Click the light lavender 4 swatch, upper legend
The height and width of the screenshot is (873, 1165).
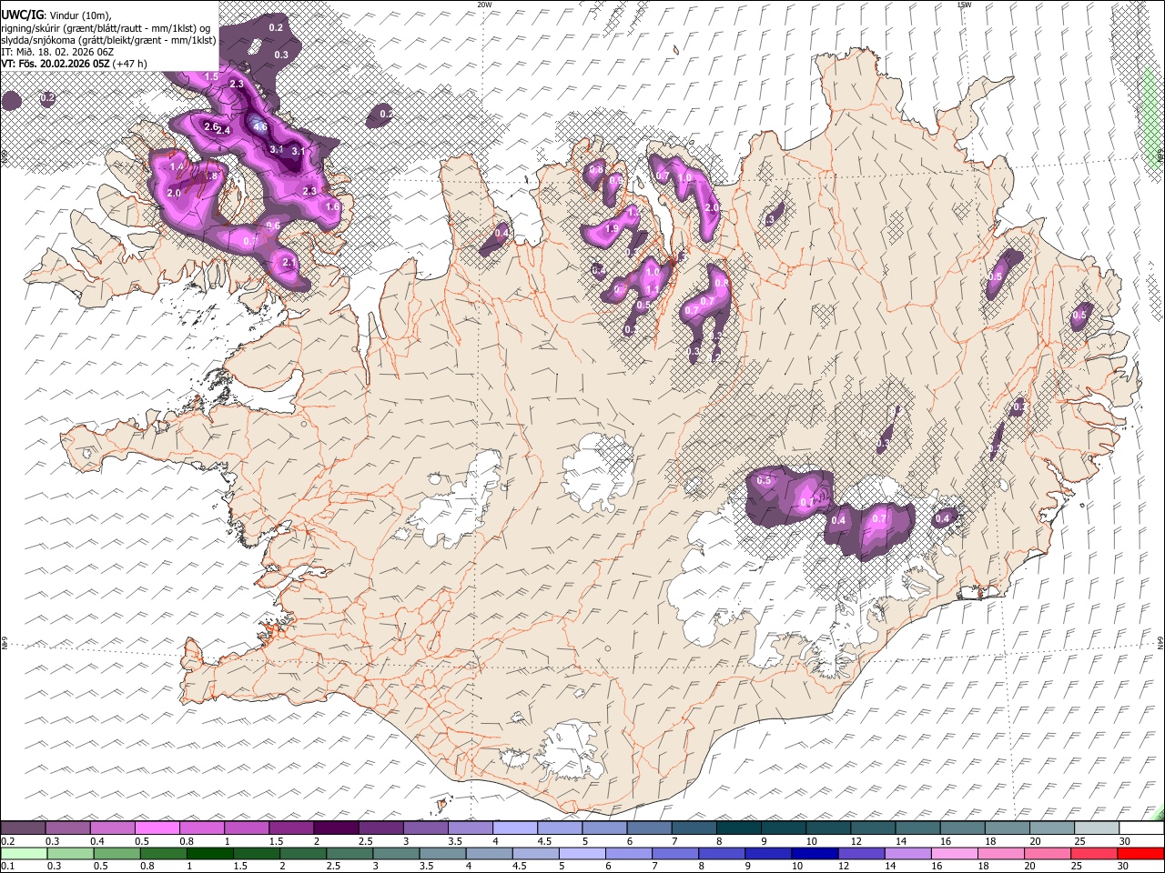click(x=515, y=828)
